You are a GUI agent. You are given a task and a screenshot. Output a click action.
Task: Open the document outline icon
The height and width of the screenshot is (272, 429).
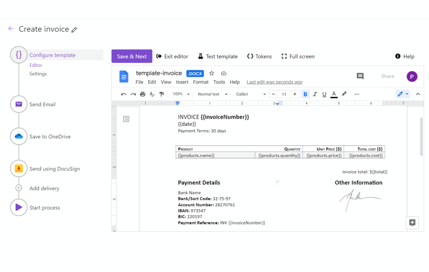pyautogui.click(x=126, y=119)
